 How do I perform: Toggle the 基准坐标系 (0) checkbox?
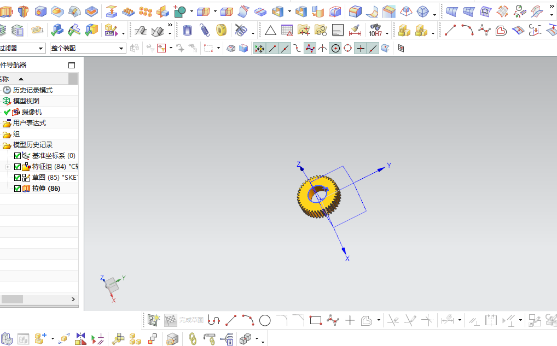coord(18,156)
